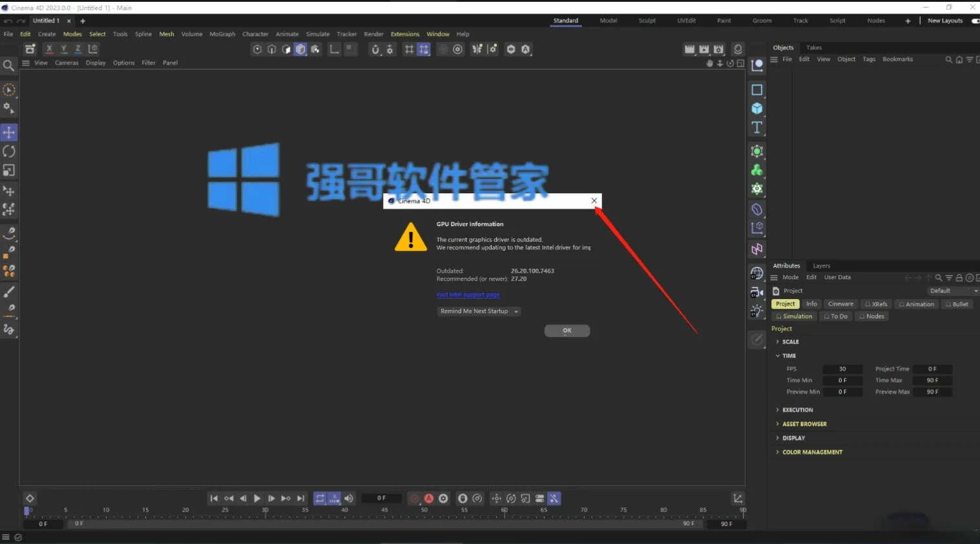The image size is (980, 544).
Task: Click the keyframe diamond icon left of timeline
Action: (30, 498)
